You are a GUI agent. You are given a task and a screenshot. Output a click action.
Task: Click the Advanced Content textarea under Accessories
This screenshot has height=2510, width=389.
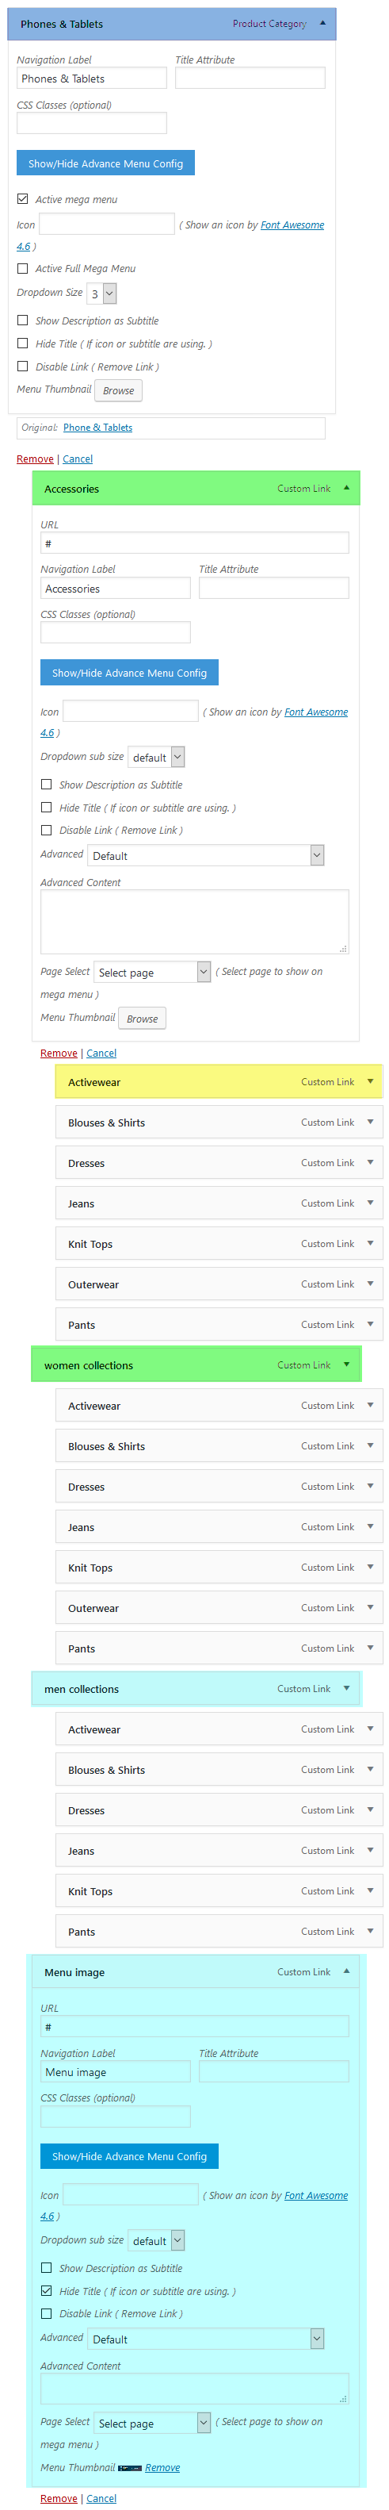click(x=195, y=921)
